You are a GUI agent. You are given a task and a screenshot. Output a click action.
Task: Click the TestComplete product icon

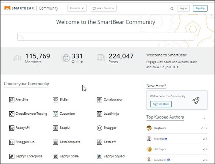(x=56, y=142)
